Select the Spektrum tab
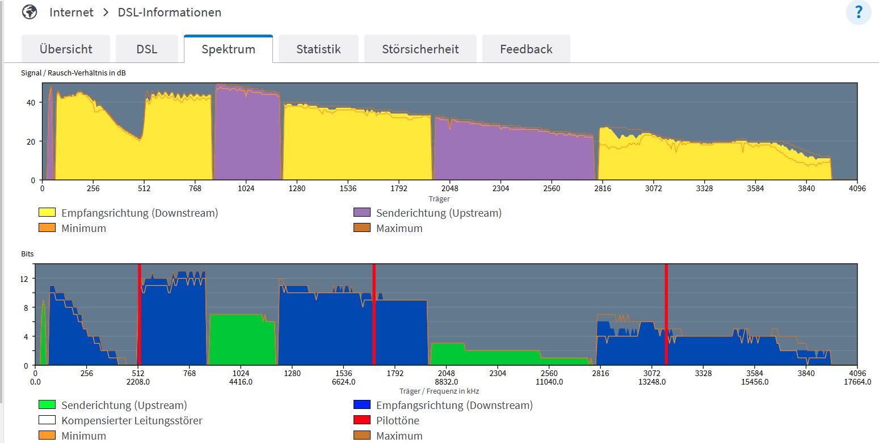Viewport: 879px width, 443px height. click(228, 49)
